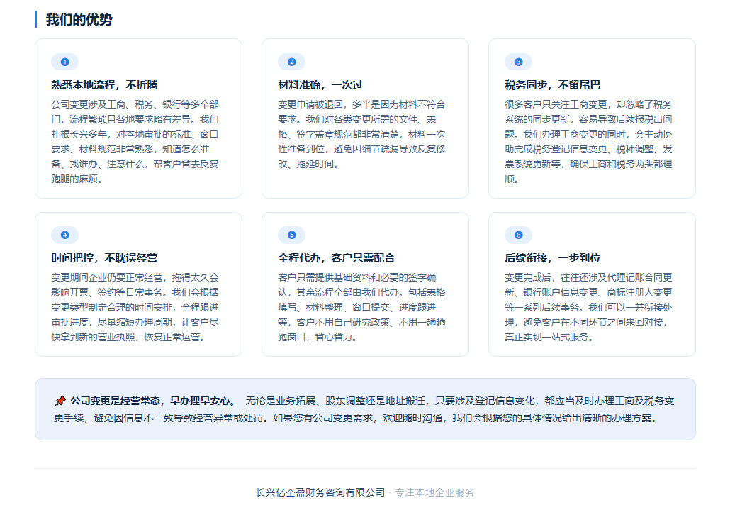This screenshot has height=527, width=730.
Task: Click the number 5 badge icon
Action: (291, 235)
